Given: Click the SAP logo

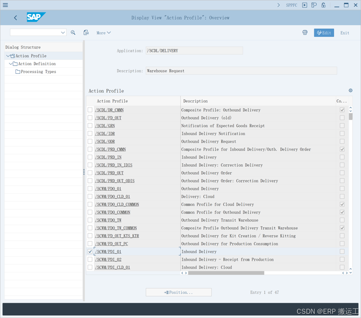Looking at the screenshot, I should (36, 17).
